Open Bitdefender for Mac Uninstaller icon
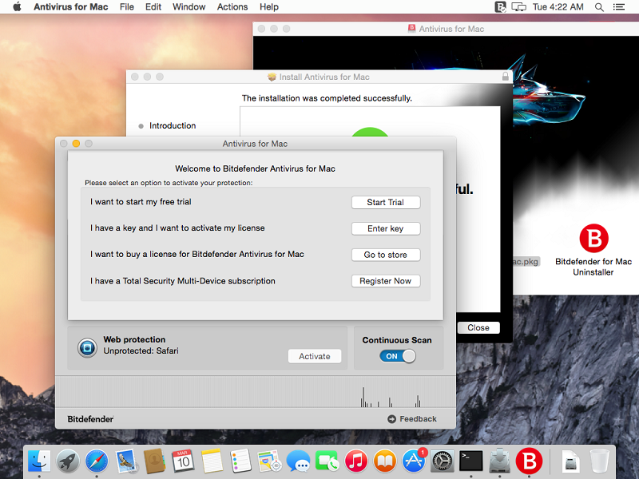The width and height of the screenshot is (639, 479). pyautogui.click(x=593, y=238)
